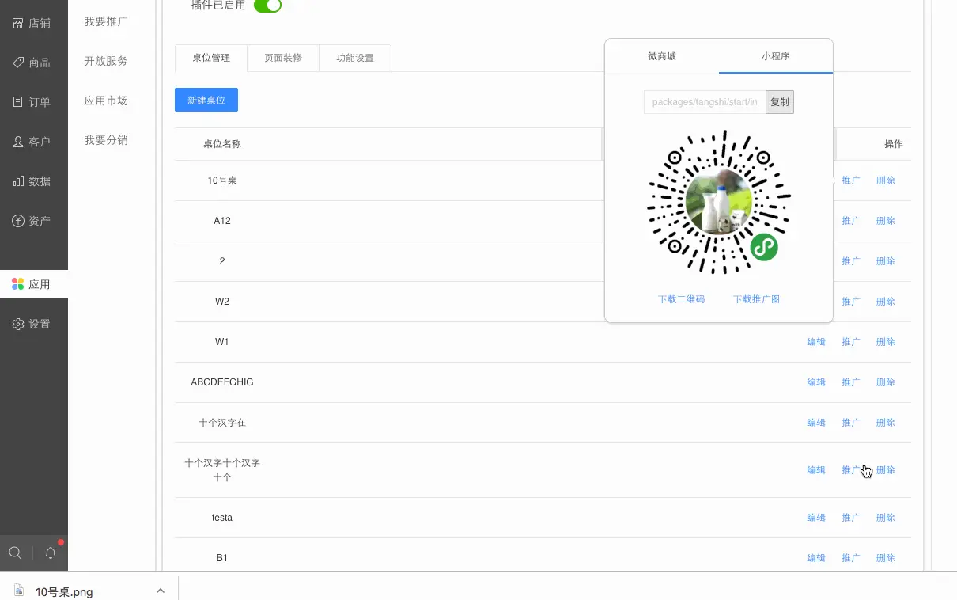Image resolution: width=957 pixels, height=600 pixels.
Task: Open 我要推广 in the submenu
Action: pos(106,21)
